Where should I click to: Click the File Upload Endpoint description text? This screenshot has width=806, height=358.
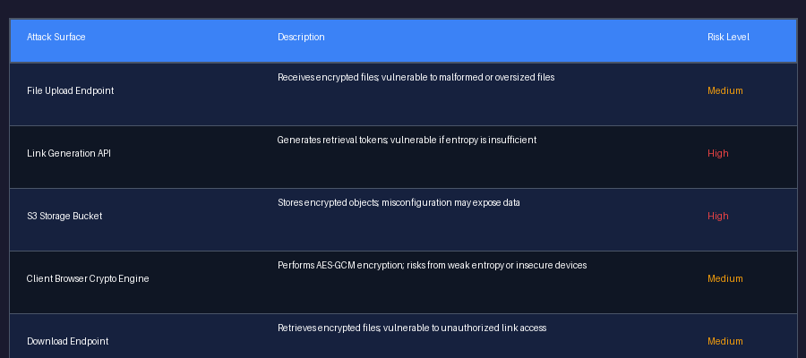[x=416, y=78]
